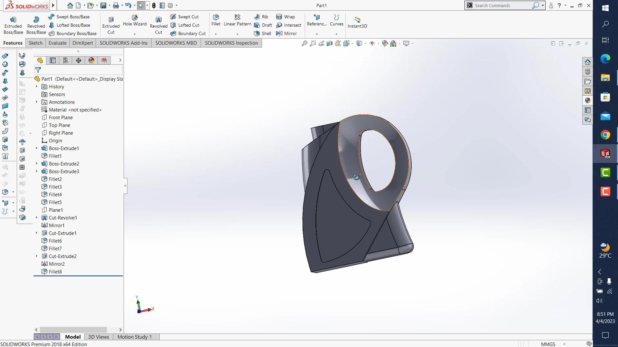Click the Hole Wizard icon
The image size is (618, 347).
click(135, 20)
